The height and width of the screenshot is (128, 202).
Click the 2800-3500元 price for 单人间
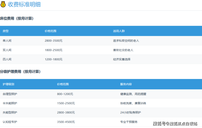pos(54,41)
